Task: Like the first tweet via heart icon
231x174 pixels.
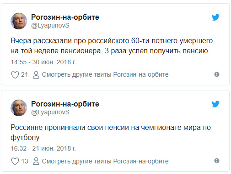Action: point(15,75)
